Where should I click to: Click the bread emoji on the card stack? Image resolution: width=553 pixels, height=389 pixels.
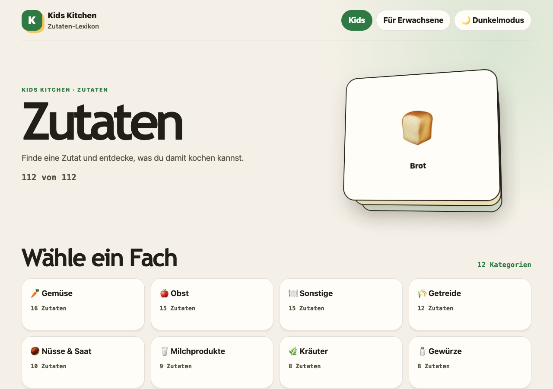[x=417, y=128]
